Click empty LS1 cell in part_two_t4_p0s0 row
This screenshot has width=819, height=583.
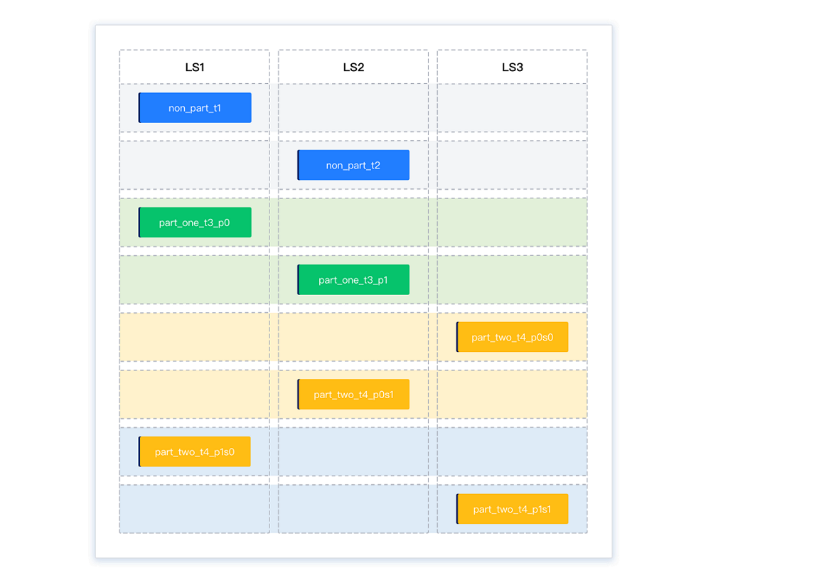194,337
